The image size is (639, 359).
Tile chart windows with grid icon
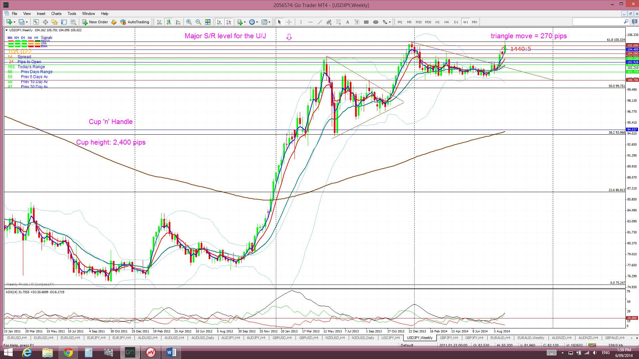(x=208, y=22)
